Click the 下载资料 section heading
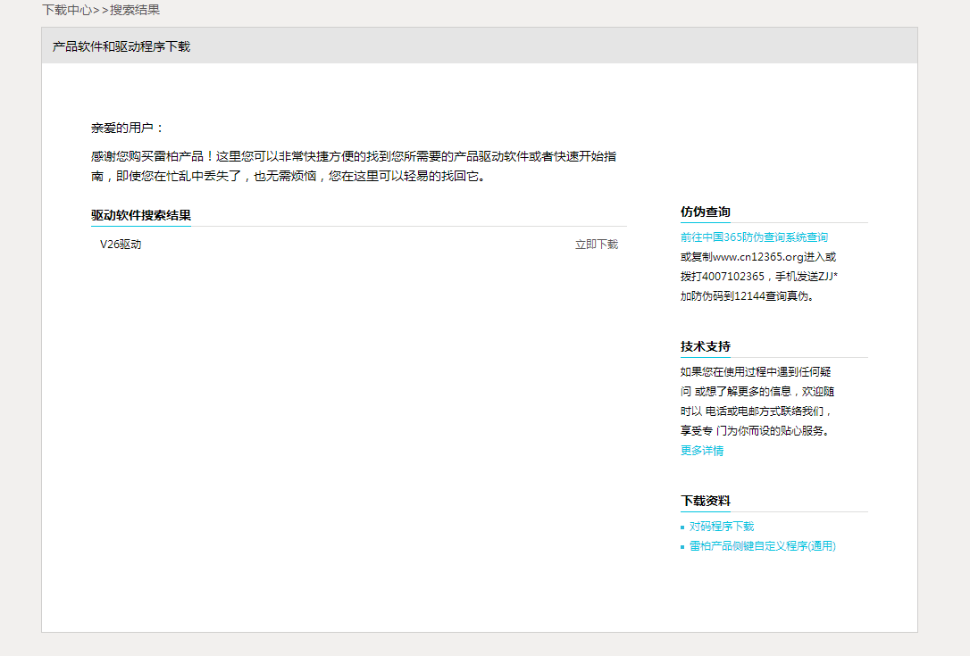 coord(705,501)
